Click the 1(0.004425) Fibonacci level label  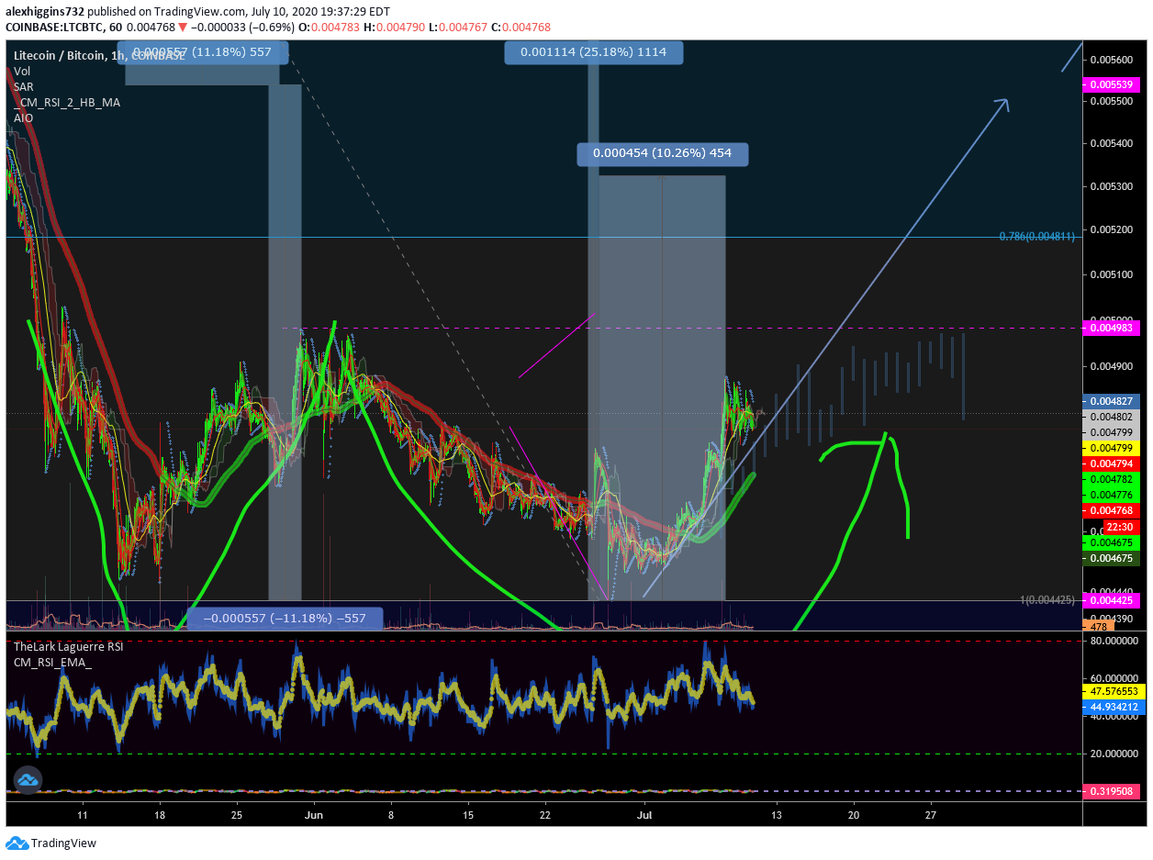[x=1047, y=600]
